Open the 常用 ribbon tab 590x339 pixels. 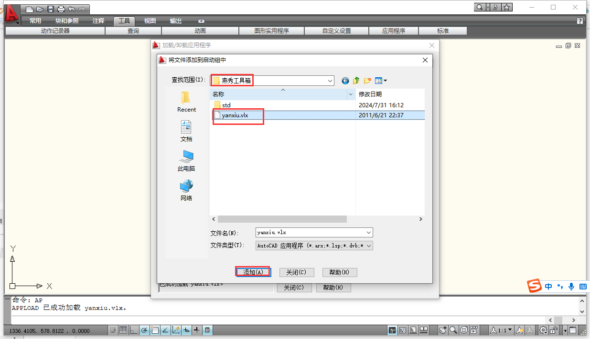point(35,21)
